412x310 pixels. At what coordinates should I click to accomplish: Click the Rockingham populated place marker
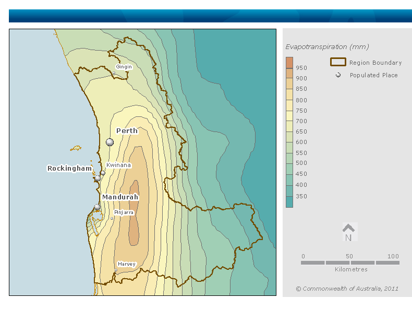[98, 178]
